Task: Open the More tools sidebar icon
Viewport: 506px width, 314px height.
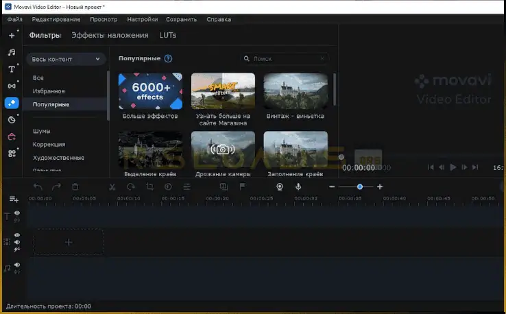Action: point(12,154)
